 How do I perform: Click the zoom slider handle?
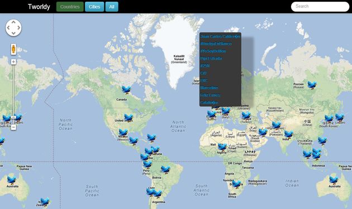point(13,117)
